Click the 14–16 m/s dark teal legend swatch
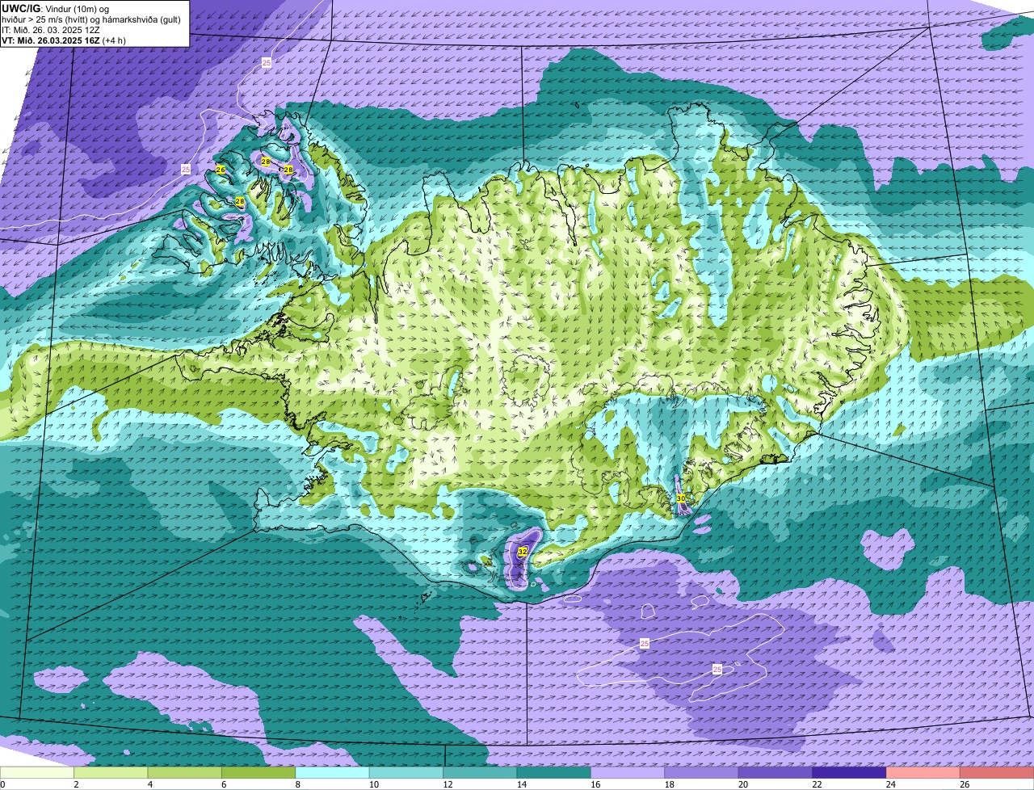The height and width of the screenshot is (790, 1034). 554,772
